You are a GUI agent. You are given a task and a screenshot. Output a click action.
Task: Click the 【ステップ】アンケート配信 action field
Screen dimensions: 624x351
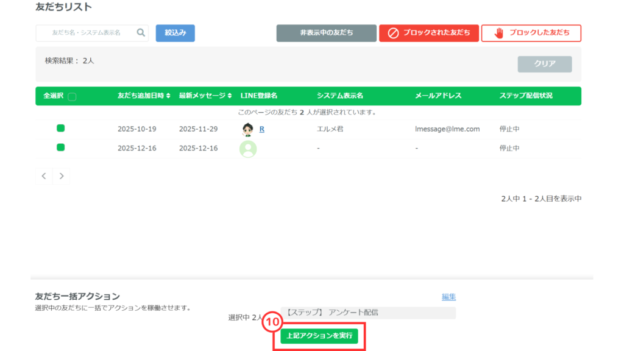[x=369, y=313]
